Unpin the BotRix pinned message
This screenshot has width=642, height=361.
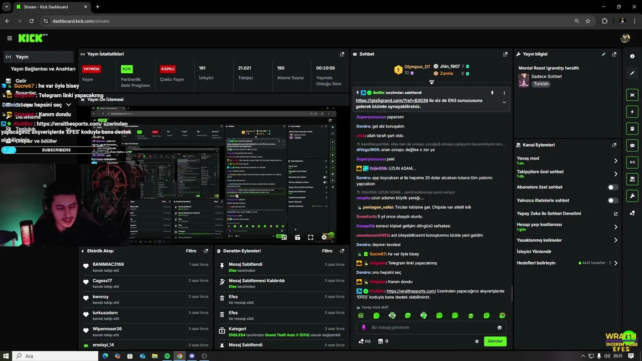[x=492, y=93]
